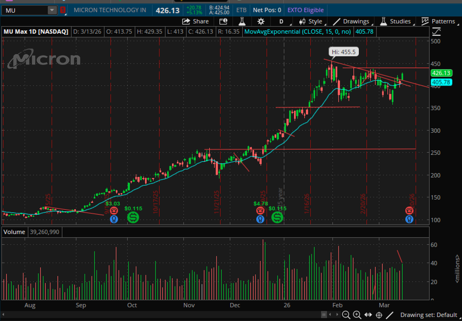462x321 pixels.
Task: Click the blue lightbulb icon at far right
Action: pyautogui.click(x=409, y=219)
